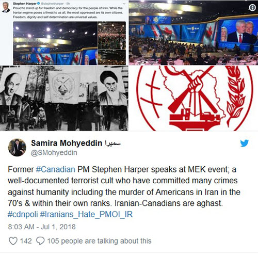This screenshot has width=258, height=256.
Task: Open the #Canadian hashtag
Action: pos(56,169)
